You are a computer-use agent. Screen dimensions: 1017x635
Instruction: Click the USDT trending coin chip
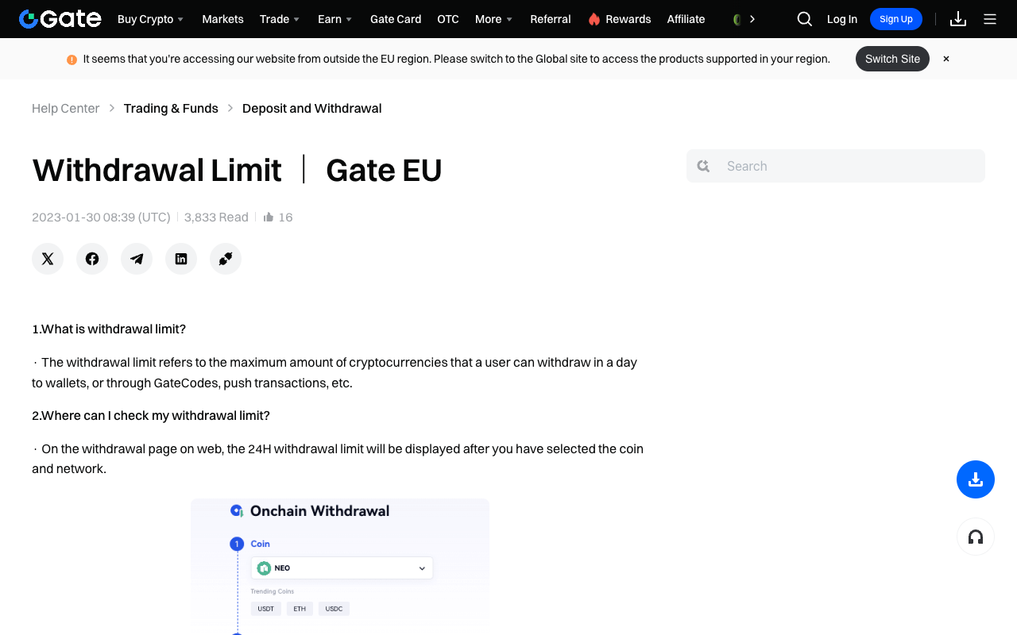pos(266,609)
